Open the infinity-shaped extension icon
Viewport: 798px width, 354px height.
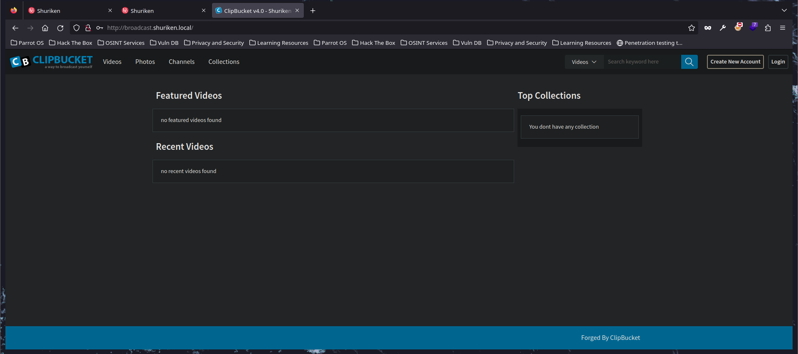708,28
